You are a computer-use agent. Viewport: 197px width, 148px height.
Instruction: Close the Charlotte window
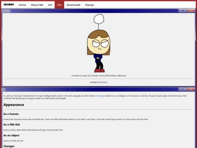click(191, 11)
